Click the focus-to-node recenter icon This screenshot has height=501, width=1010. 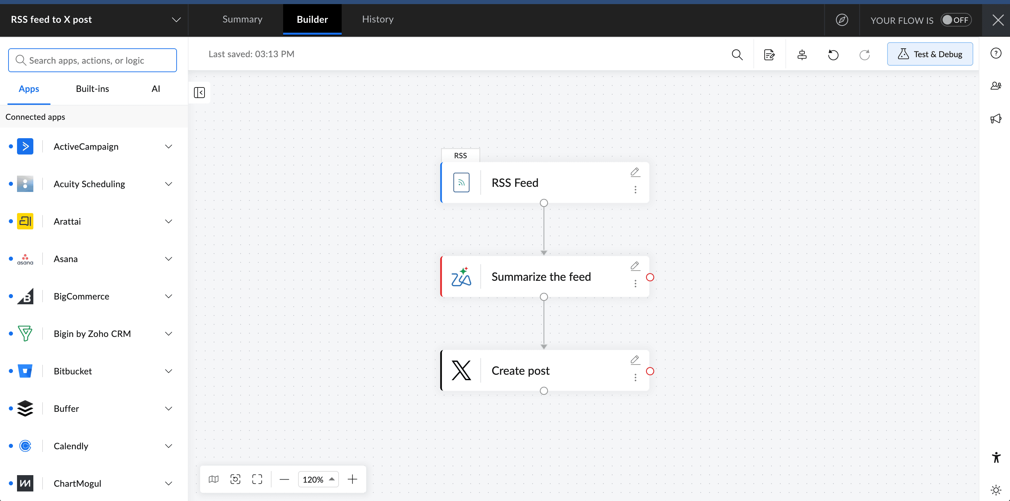[x=235, y=479]
